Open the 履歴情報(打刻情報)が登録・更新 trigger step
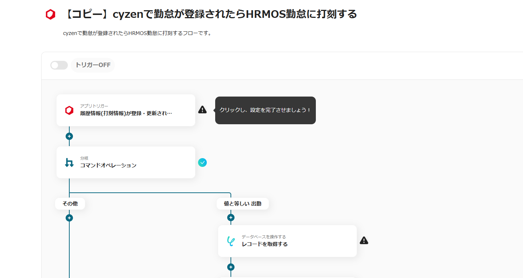Viewport: 523px width, 278px height. [126, 110]
